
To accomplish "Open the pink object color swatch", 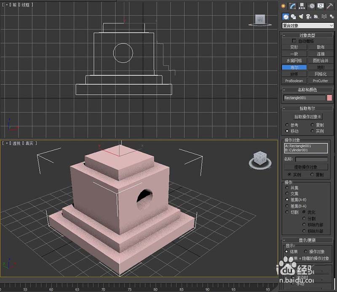I will (x=329, y=98).
